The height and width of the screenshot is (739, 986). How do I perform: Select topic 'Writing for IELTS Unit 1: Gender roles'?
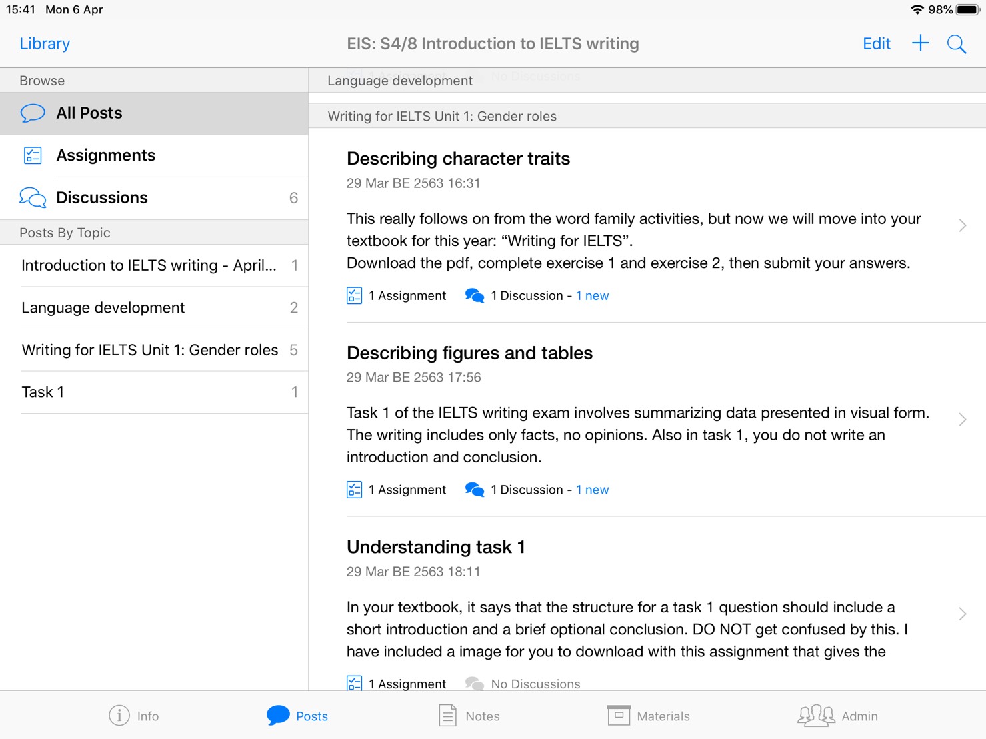(x=154, y=350)
